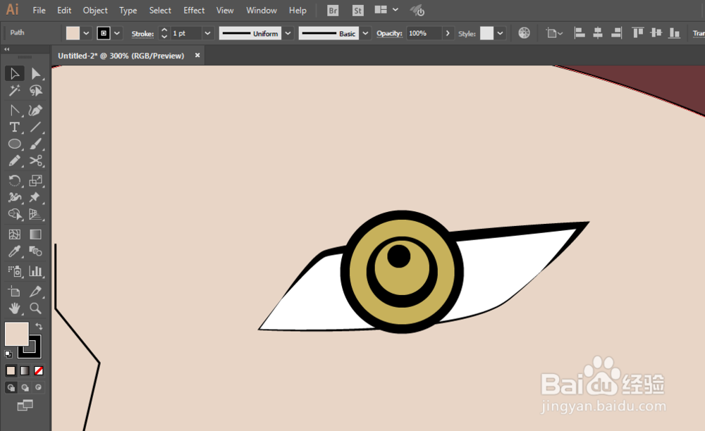Image resolution: width=705 pixels, height=431 pixels.
Task: Choose the Warp tool
Action: pyautogui.click(x=14, y=197)
